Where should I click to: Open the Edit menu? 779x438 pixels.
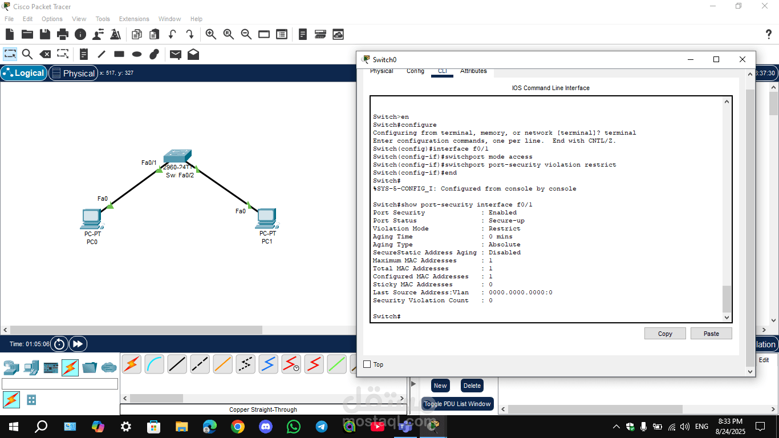[x=27, y=19]
